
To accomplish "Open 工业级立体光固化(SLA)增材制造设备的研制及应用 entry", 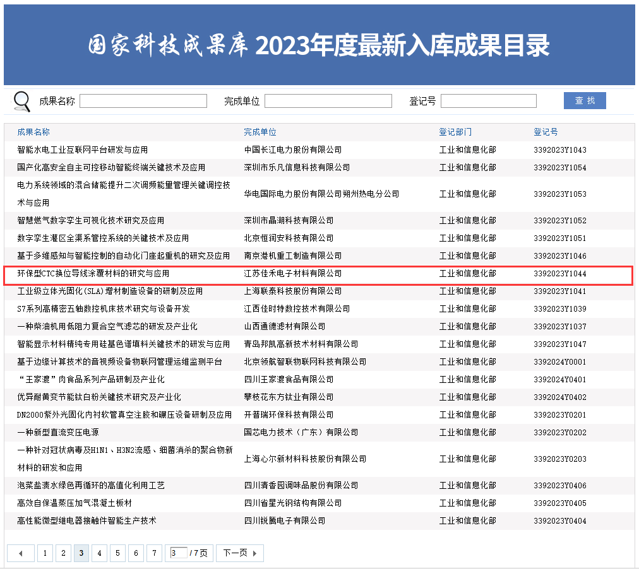I will pyautogui.click(x=110, y=291).
